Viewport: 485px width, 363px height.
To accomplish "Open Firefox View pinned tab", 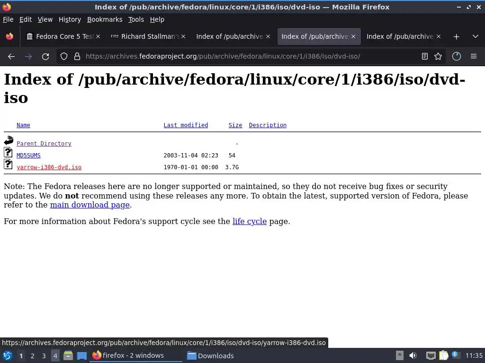I will [9, 36].
